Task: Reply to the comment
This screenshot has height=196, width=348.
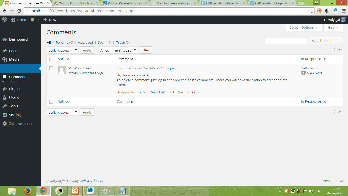Action: [142, 92]
